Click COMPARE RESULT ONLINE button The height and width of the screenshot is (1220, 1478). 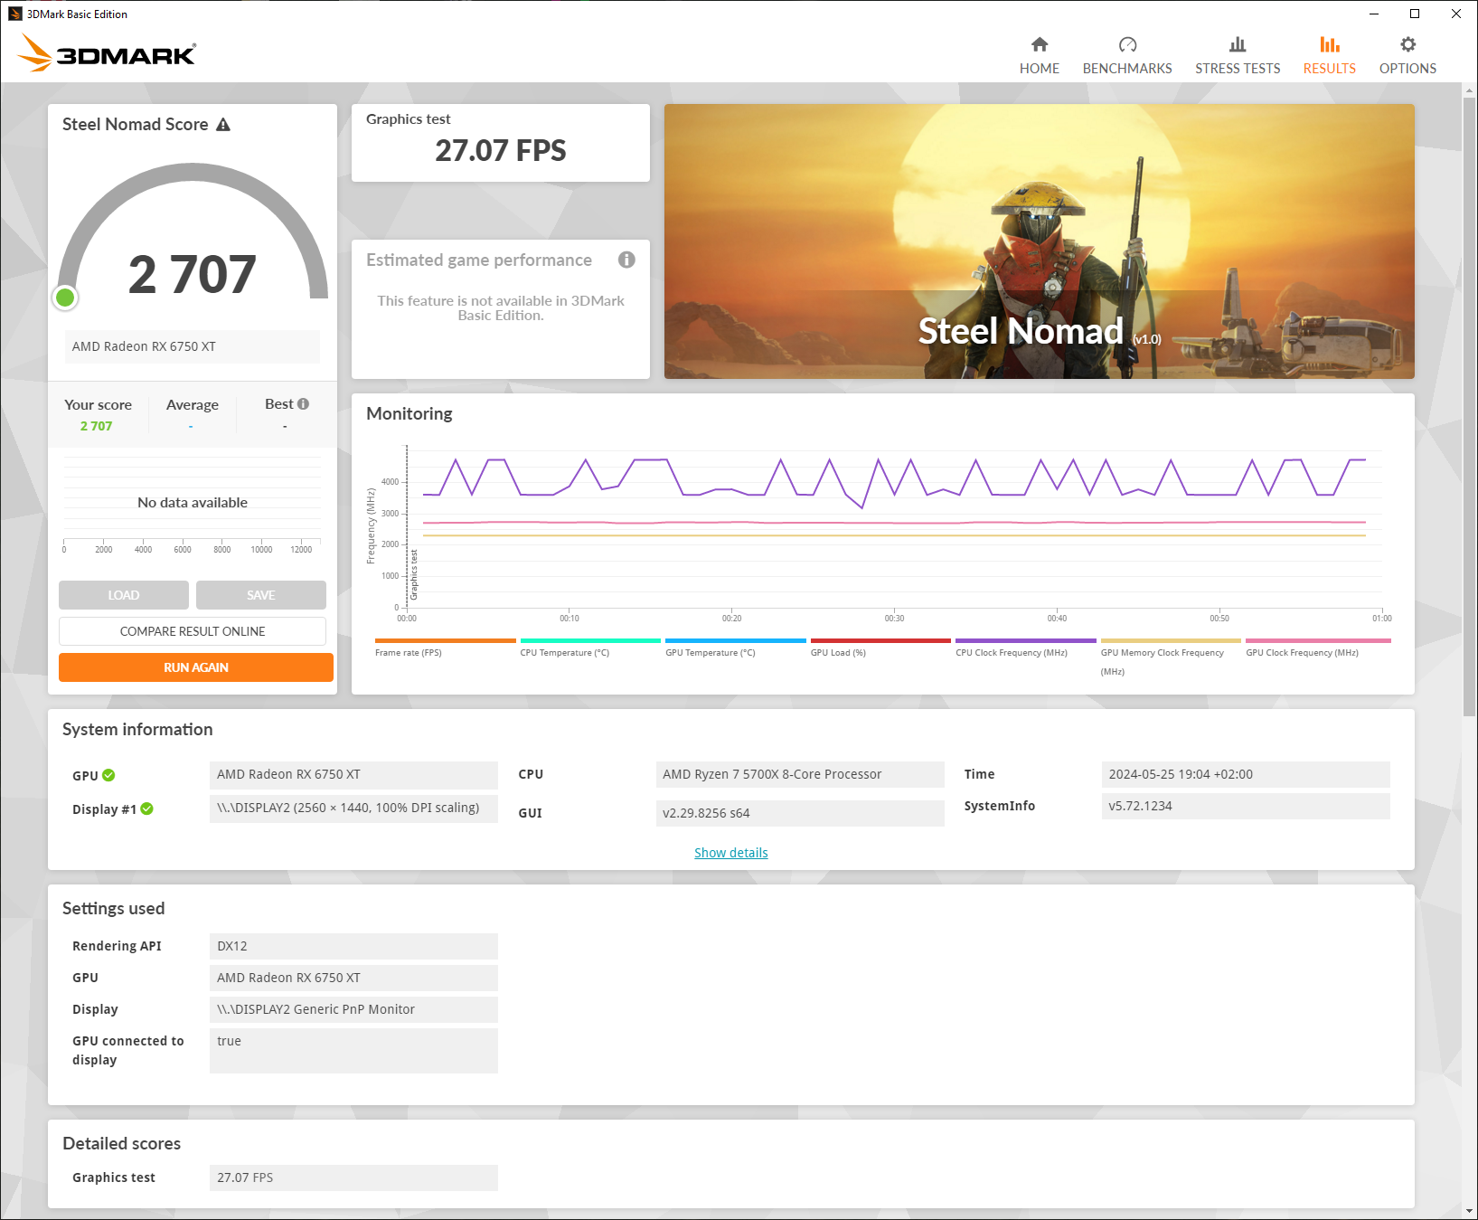(x=193, y=631)
